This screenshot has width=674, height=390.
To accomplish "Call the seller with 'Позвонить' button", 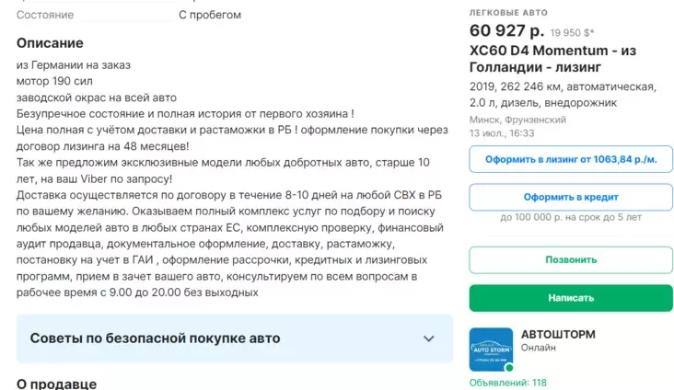I will pyautogui.click(x=571, y=260).
